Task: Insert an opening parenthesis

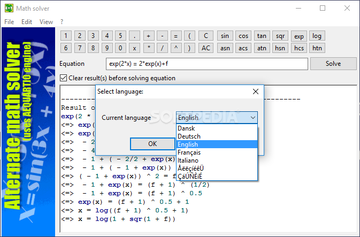Action: (190, 36)
